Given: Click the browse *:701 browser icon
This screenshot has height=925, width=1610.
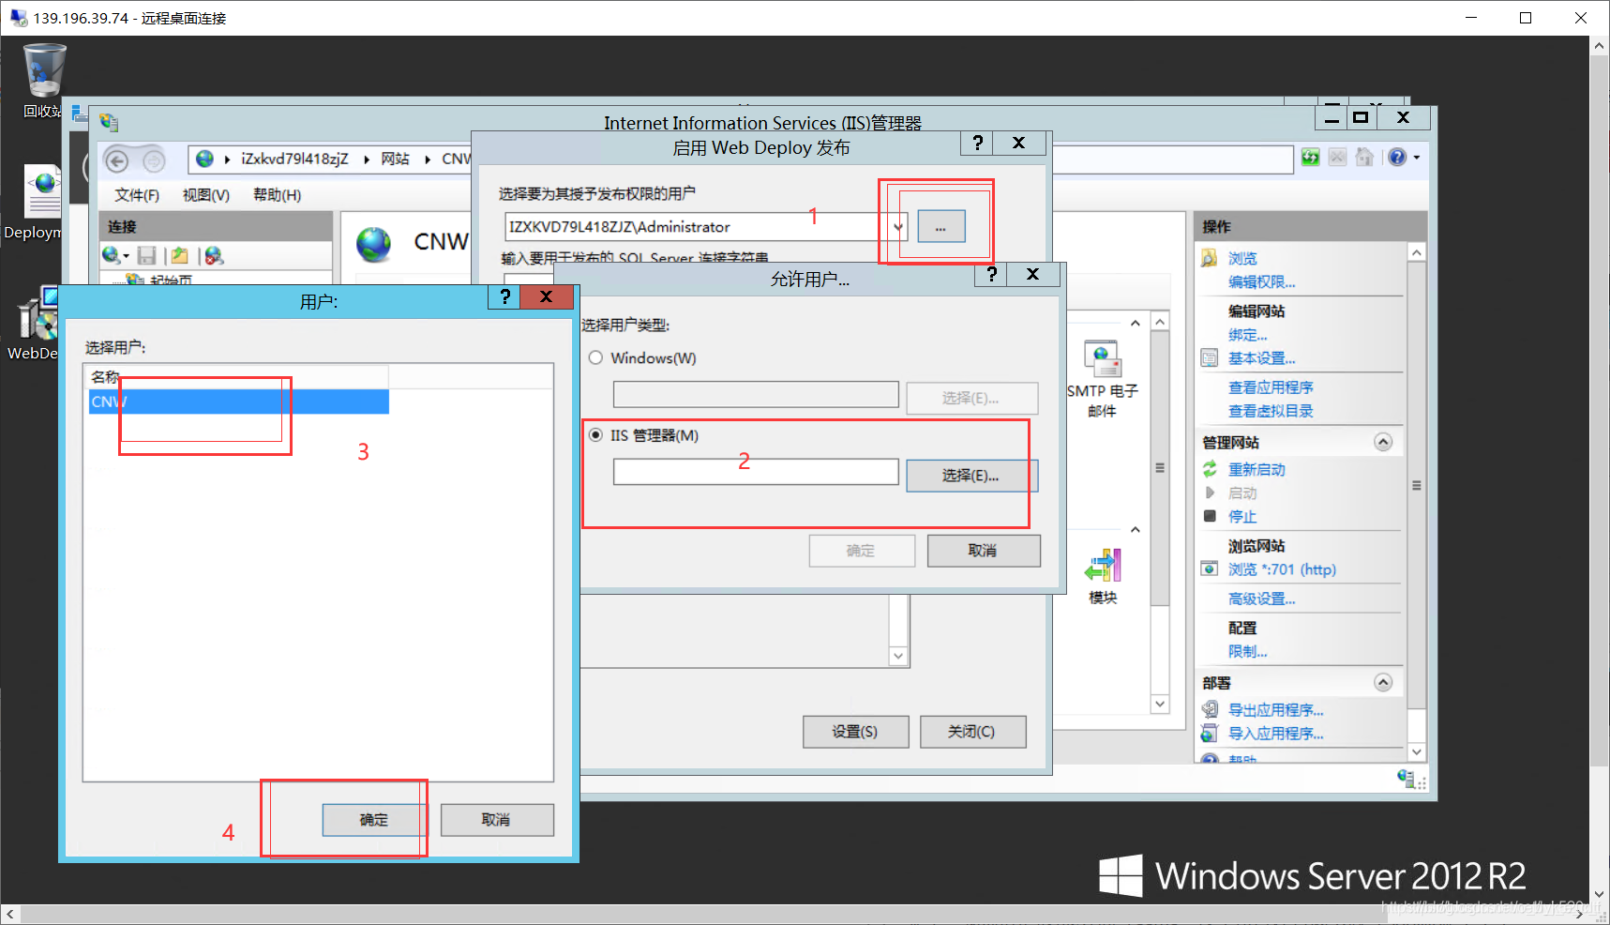Looking at the screenshot, I should point(1210,569).
